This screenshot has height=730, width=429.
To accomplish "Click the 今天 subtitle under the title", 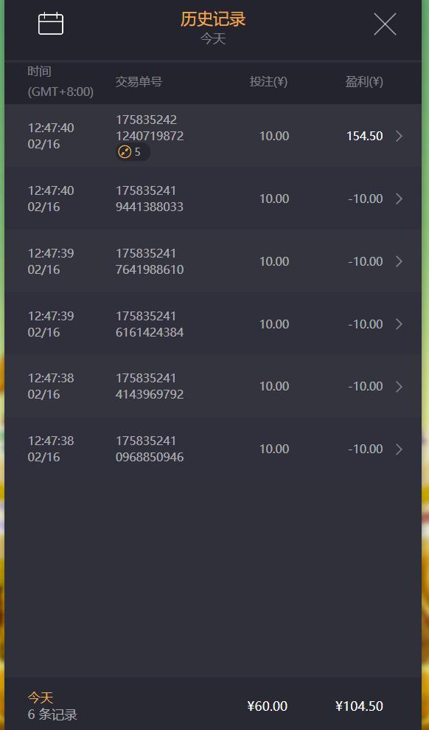I will point(213,38).
